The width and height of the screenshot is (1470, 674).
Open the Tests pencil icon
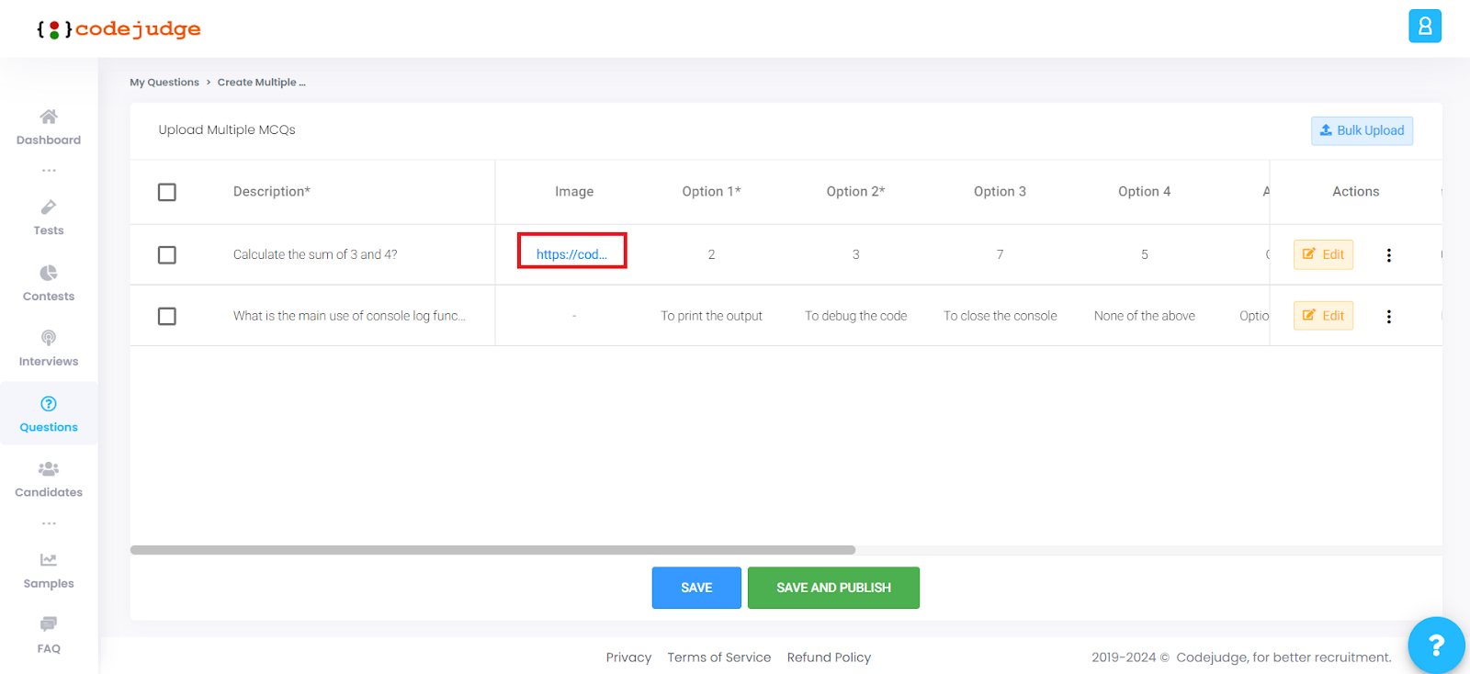[x=49, y=207]
